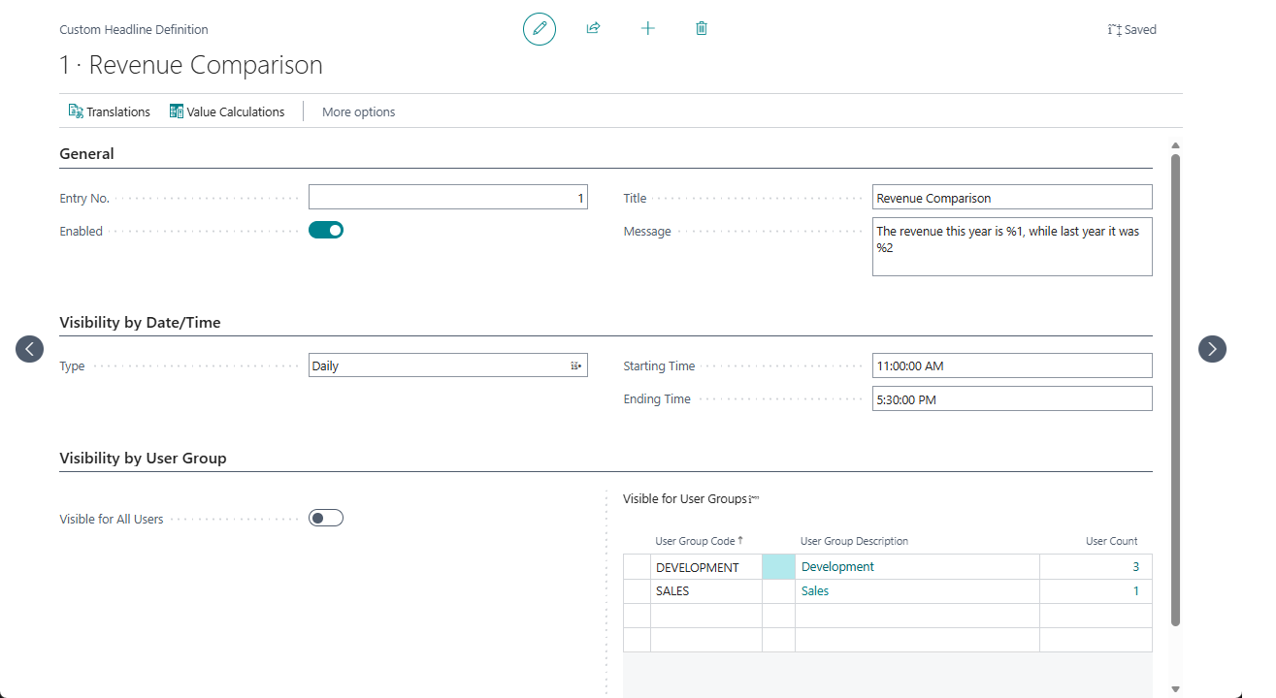Click the plus icon to create new record

coord(647,29)
